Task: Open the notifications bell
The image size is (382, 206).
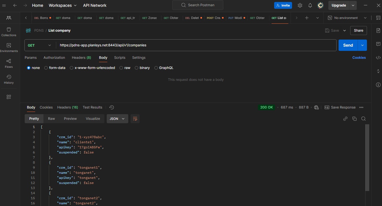Action: 310,5
